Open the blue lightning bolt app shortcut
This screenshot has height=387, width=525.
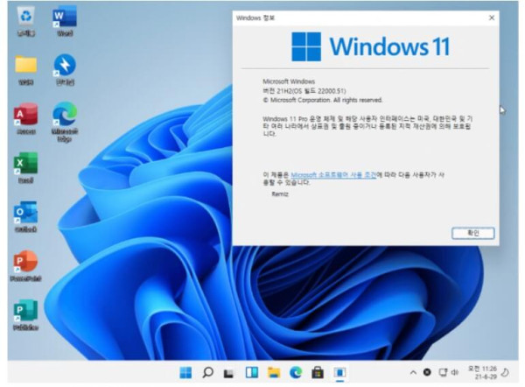pos(65,70)
